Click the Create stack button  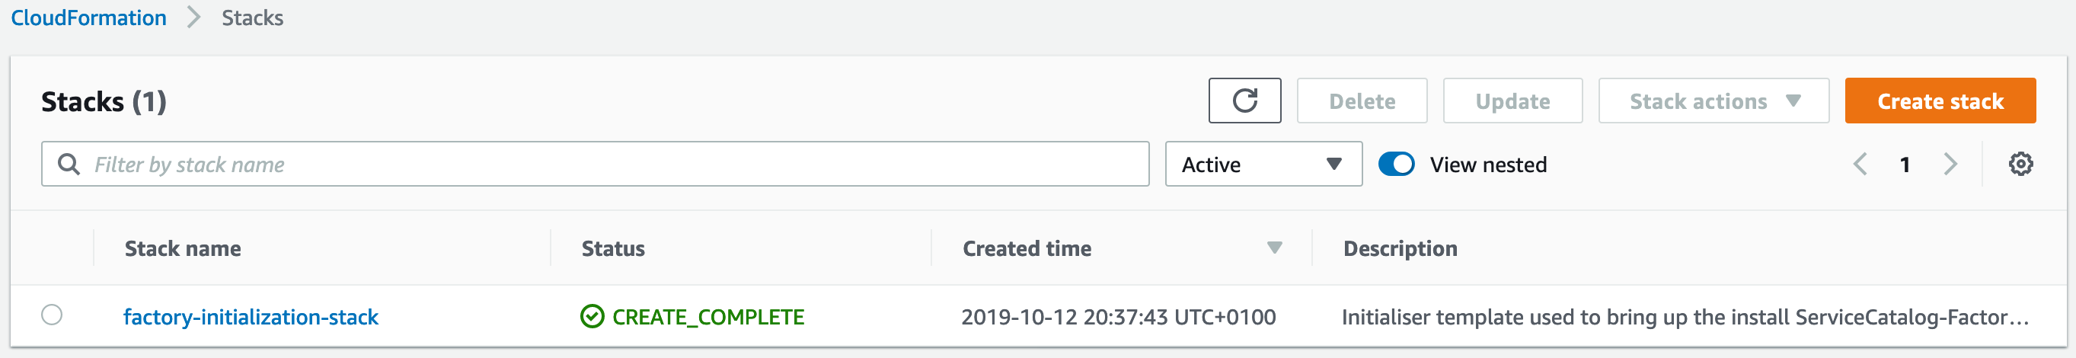click(x=1940, y=101)
